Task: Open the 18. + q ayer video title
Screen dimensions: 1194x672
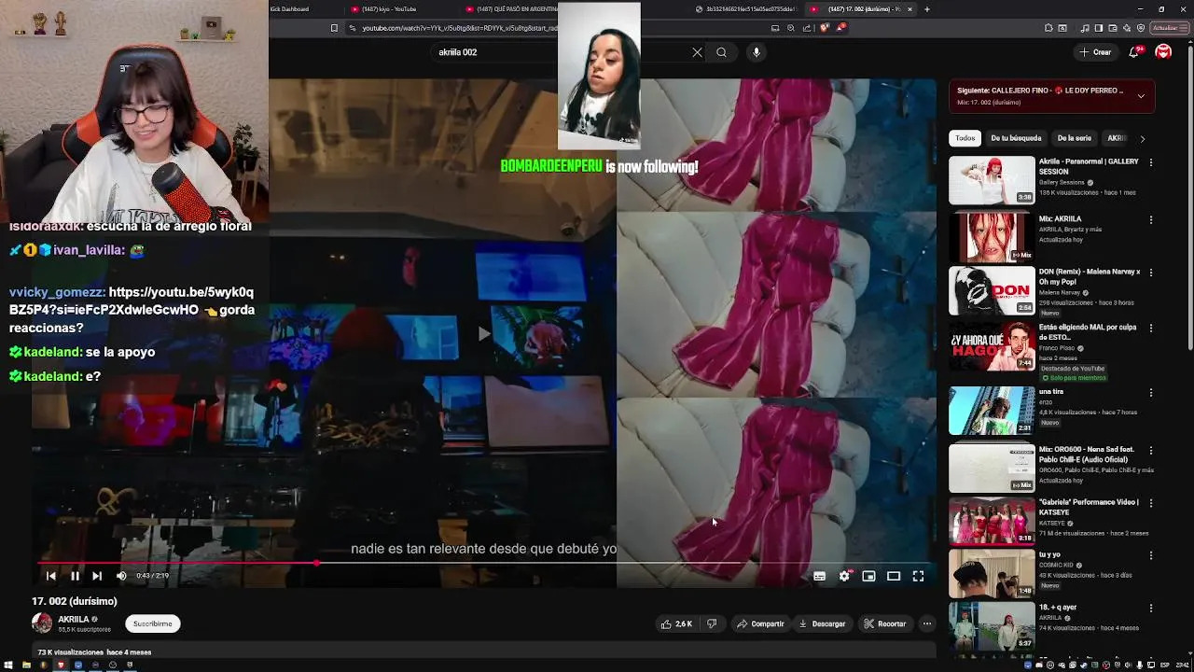Action: (1057, 607)
